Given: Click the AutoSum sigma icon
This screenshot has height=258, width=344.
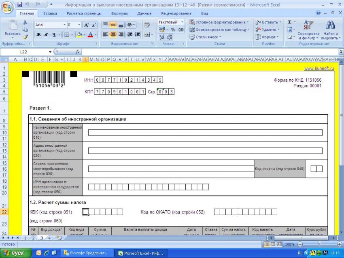Looking at the screenshot, I should [x=290, y=22].
